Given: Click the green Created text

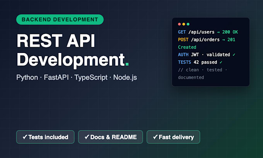Looking at the screenshot, I should click(187, 47).
